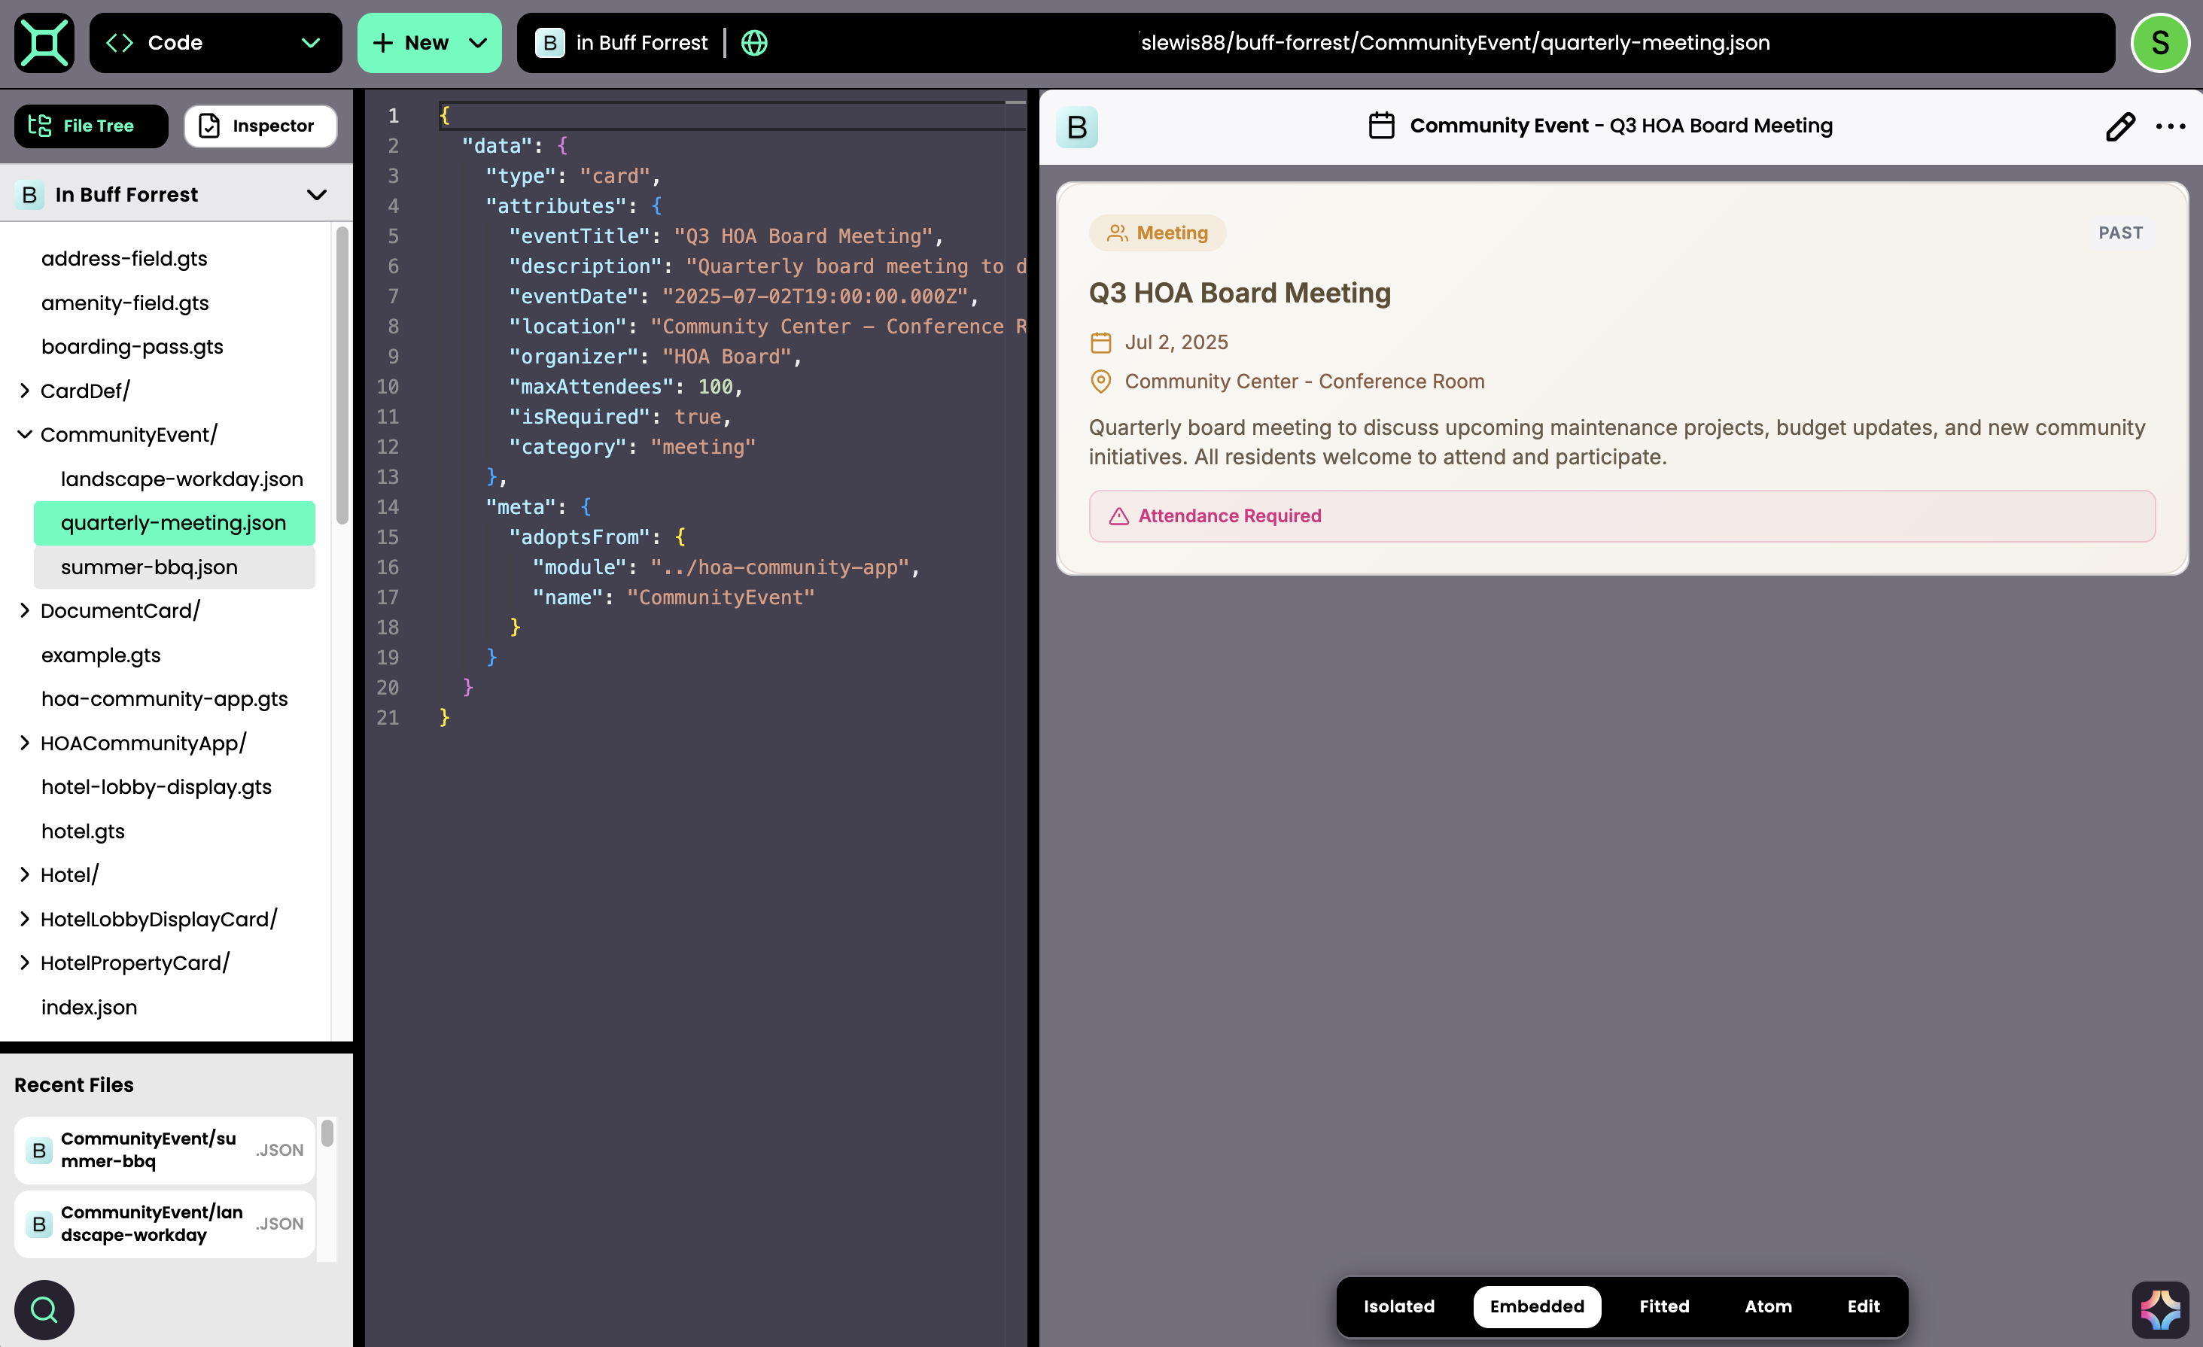Click the Attendance Required warning banner
The image size is (2203, 1347).
click(1621, 515)
